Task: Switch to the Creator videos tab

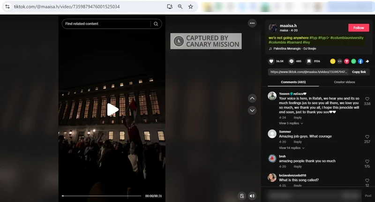Action: [x=345, y=82]
